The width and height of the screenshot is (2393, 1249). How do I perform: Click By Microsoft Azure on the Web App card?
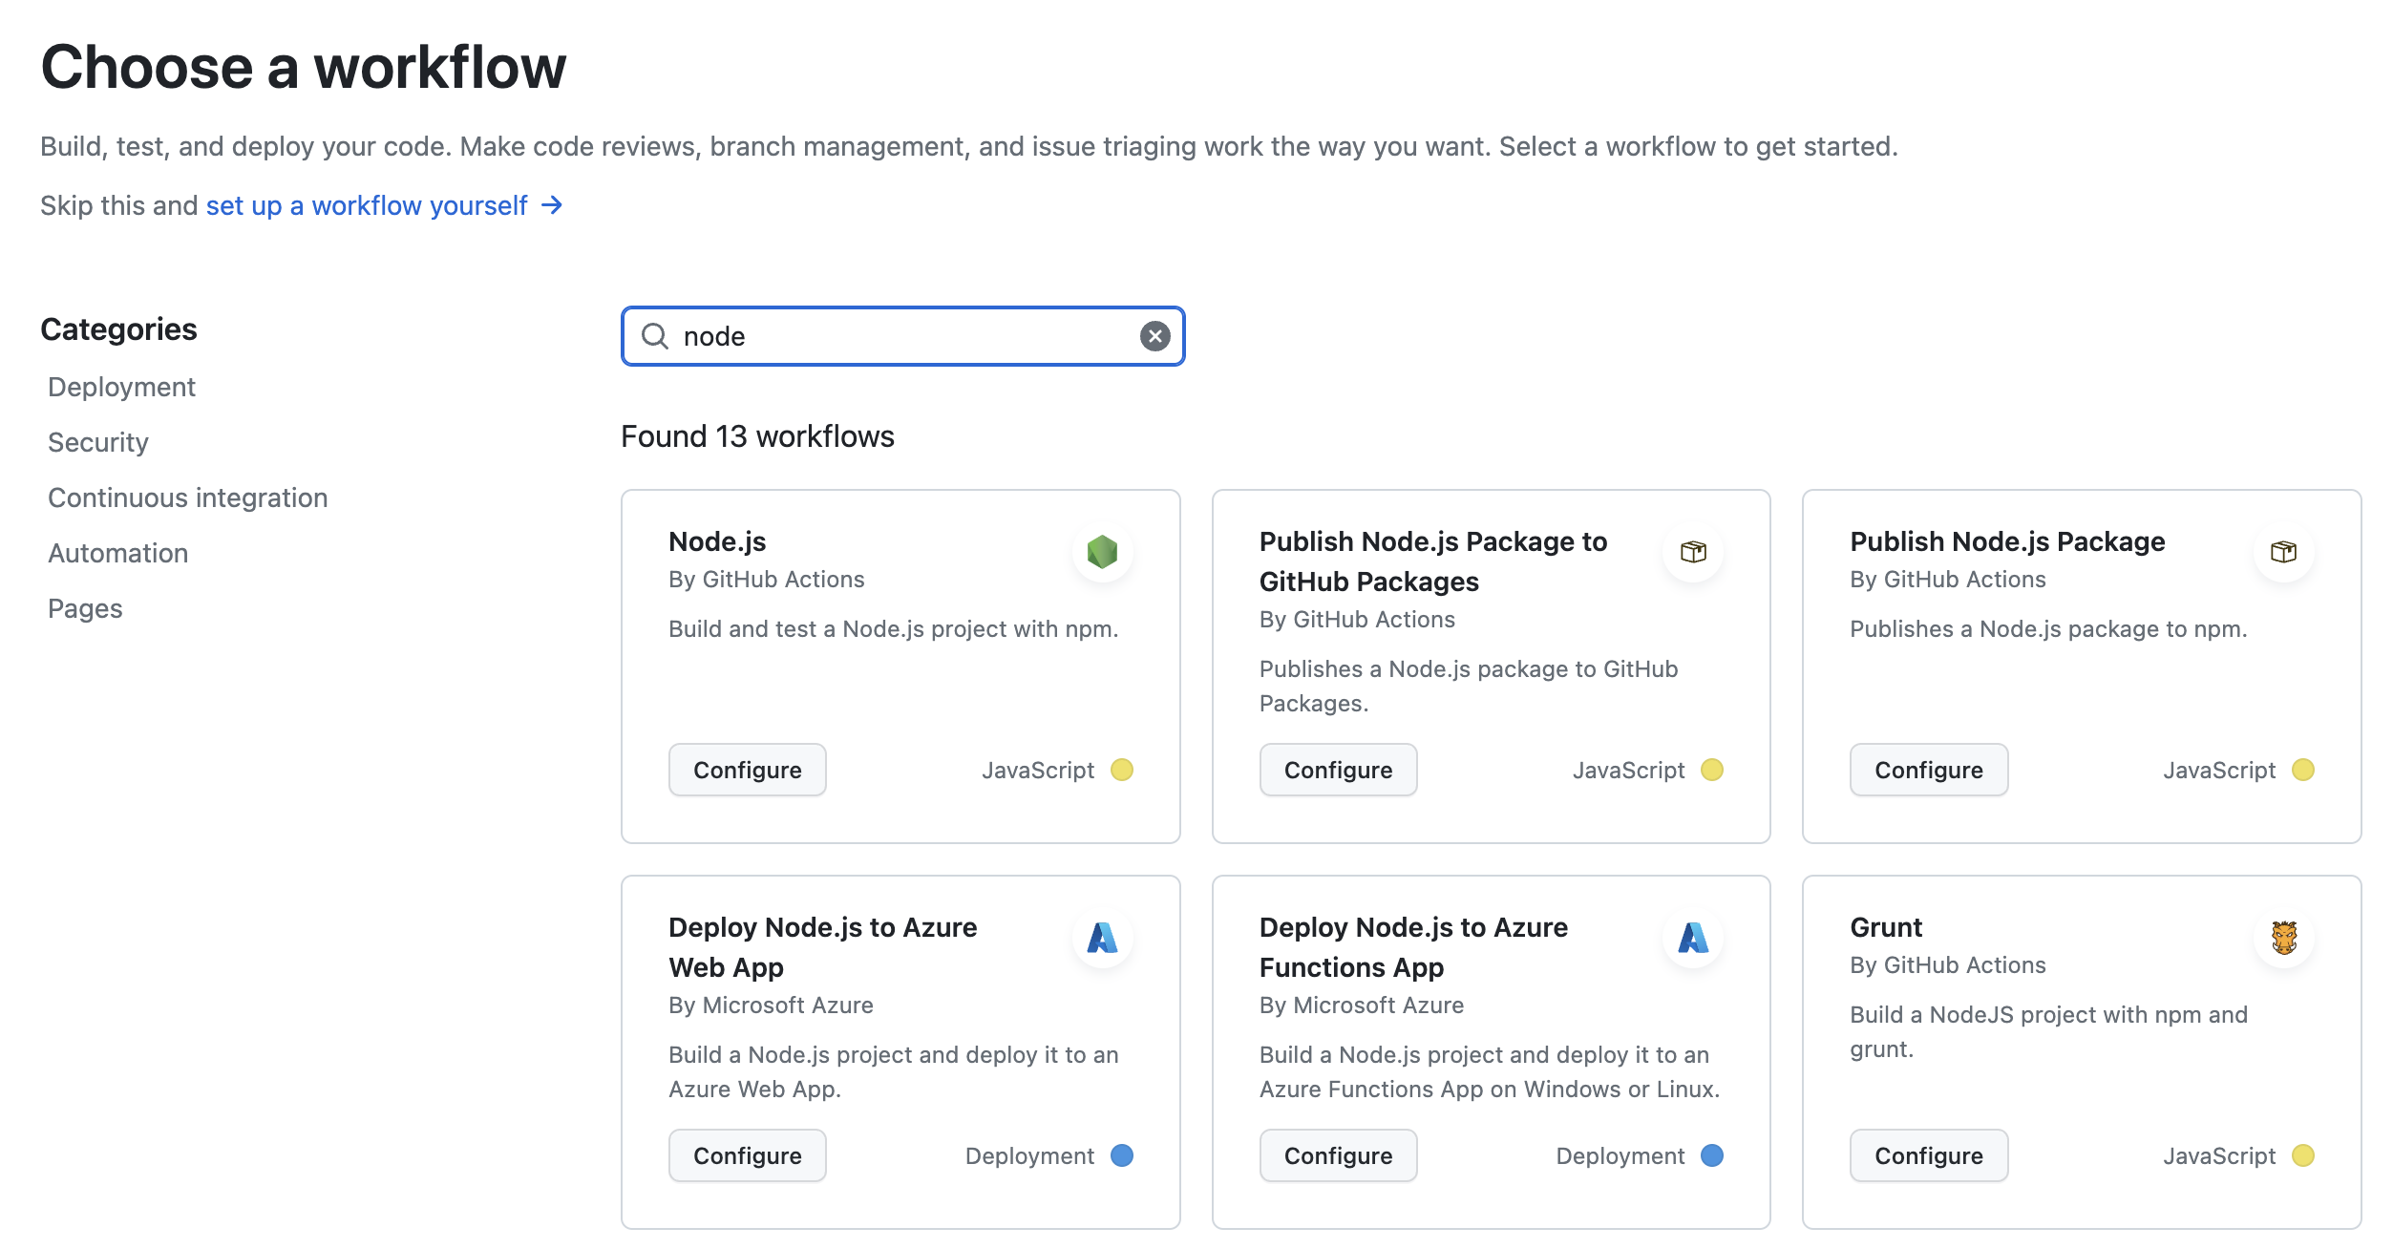[x=771, y=1005]
